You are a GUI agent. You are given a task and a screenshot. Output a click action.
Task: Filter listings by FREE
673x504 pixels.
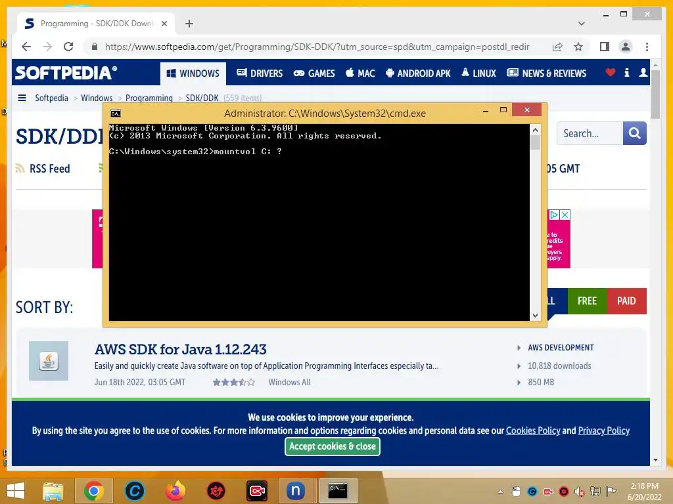pyautogui.click(x=587, y=301)
